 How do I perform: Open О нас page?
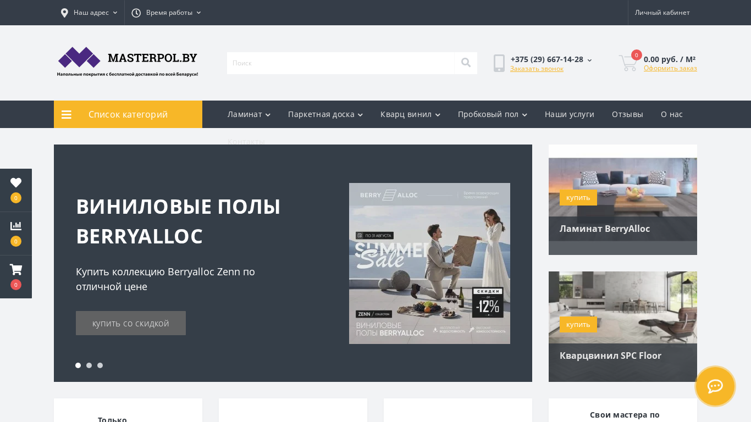click(672, 114)
